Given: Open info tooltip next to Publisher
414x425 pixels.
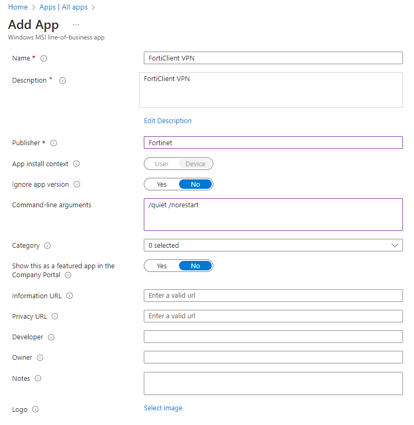Looking at the screenshot, I should [54, 143].
